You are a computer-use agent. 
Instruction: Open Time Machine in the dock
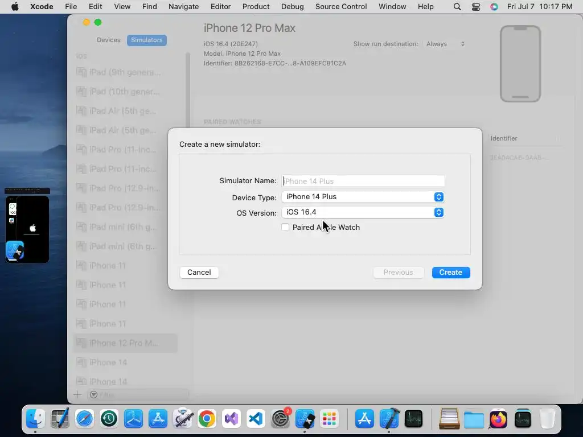(109, 419)
